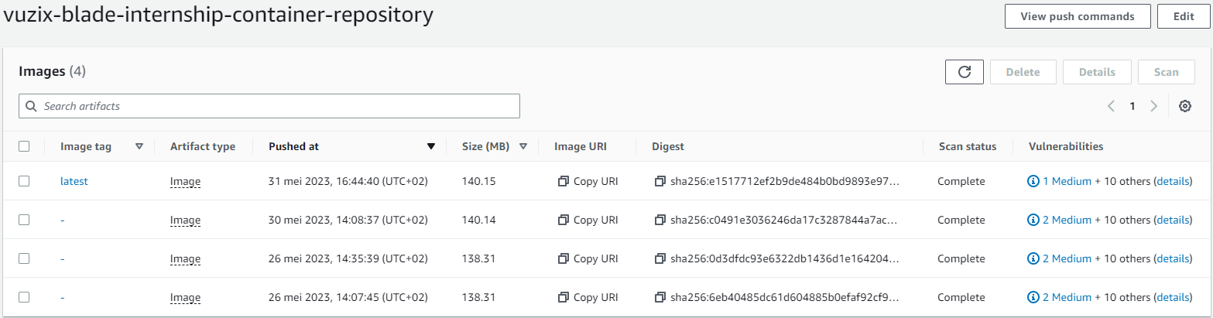Click the Details button
Viewport: 1213px width, 318px height.
(1097, 72)
